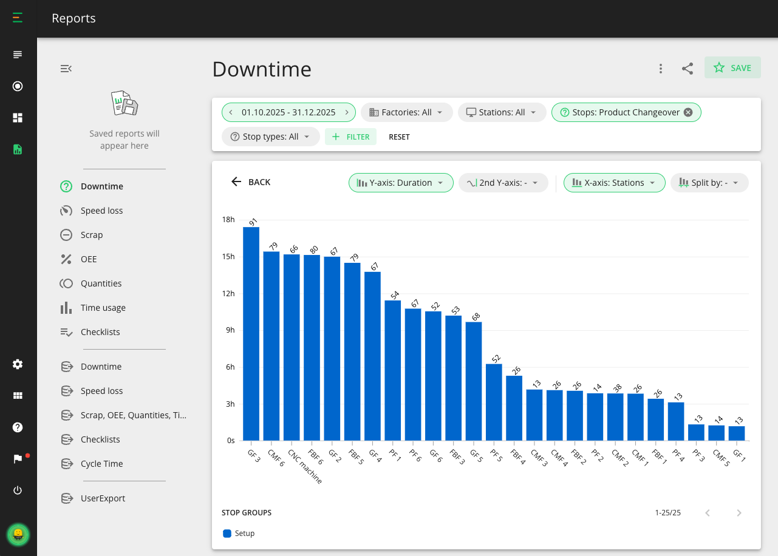The image size is (778, 556).
Task: Open the Quantities report
Action: (x=102, y=283)
